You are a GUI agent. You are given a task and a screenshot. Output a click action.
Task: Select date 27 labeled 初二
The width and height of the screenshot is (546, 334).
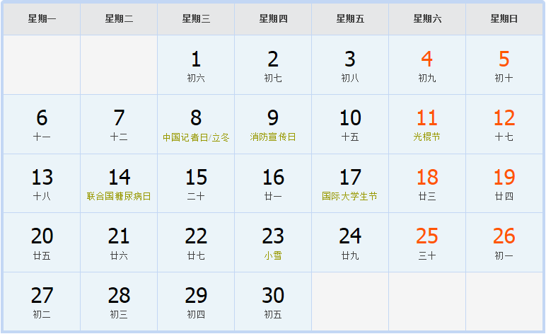[42, 301]
